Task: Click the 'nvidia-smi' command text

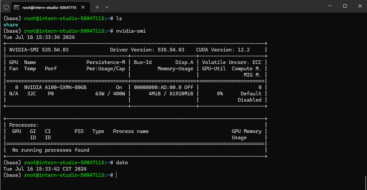Action: [131, 31]
